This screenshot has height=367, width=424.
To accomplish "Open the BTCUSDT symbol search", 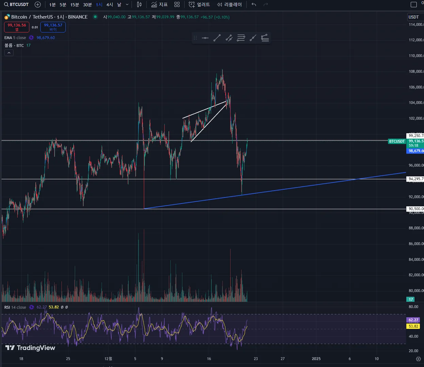I will (x=16, y=4).
